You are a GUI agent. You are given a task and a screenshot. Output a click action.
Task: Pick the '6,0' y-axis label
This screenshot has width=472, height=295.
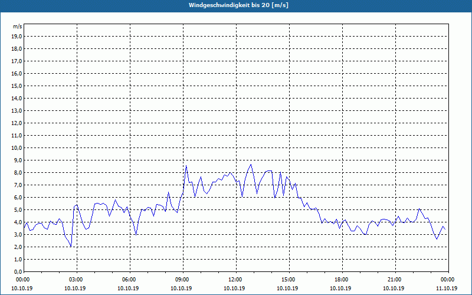18,198
